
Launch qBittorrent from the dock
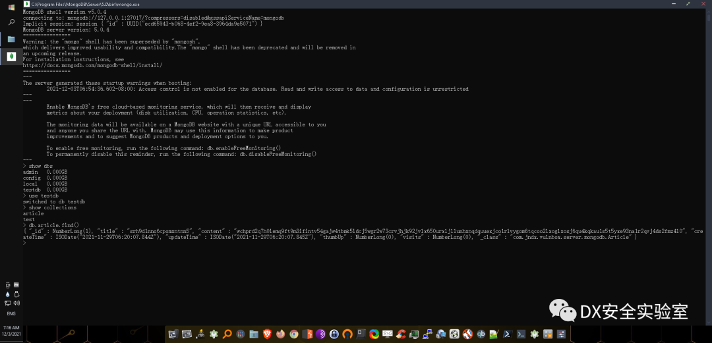(481, 334)
